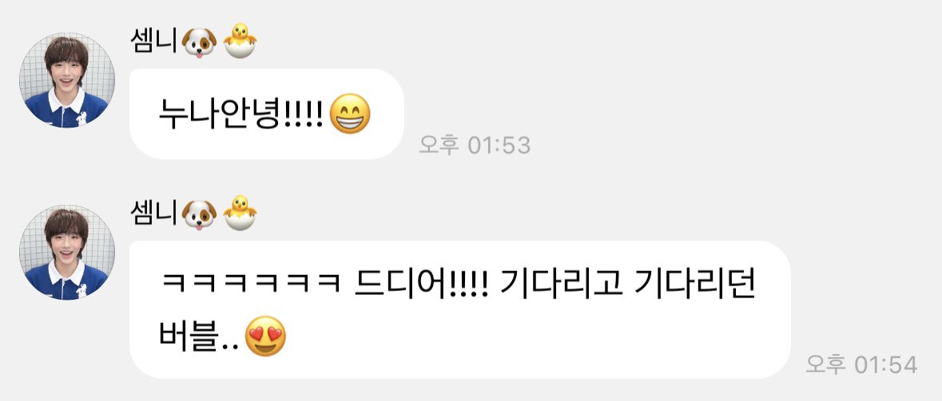Click the heart-eyes emoji after 버블..
This screenshot has width=942, height=401.
click(265, 336)
